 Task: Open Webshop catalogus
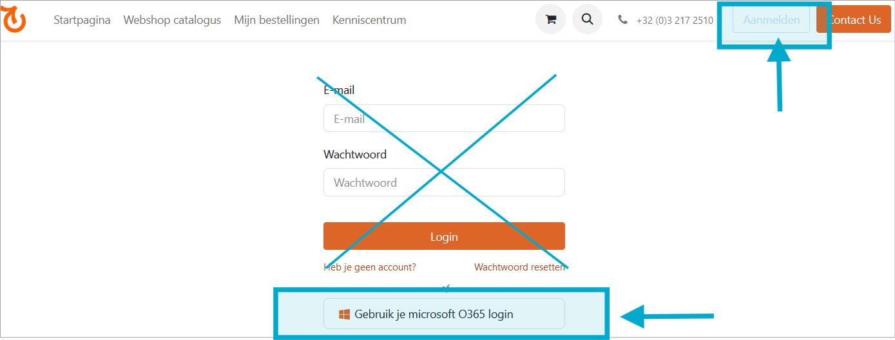click(x=172, y=20)
